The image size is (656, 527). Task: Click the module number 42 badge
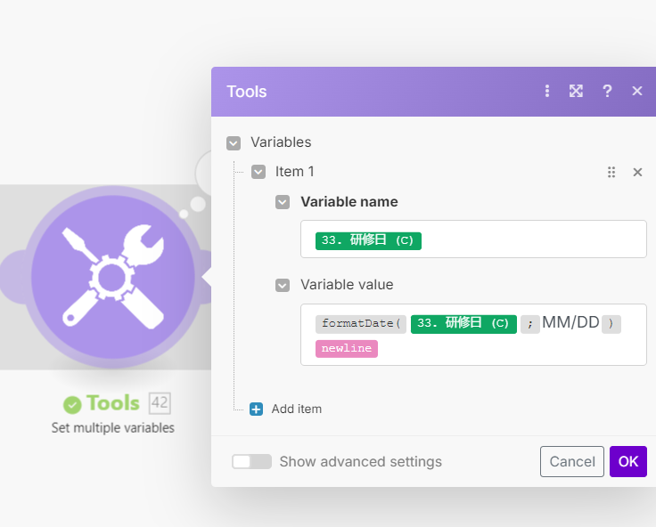[160, 403]
